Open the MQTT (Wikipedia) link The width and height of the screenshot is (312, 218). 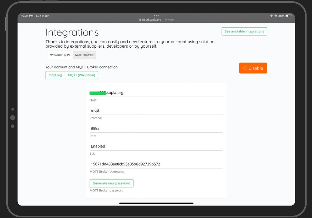point(81,75)
